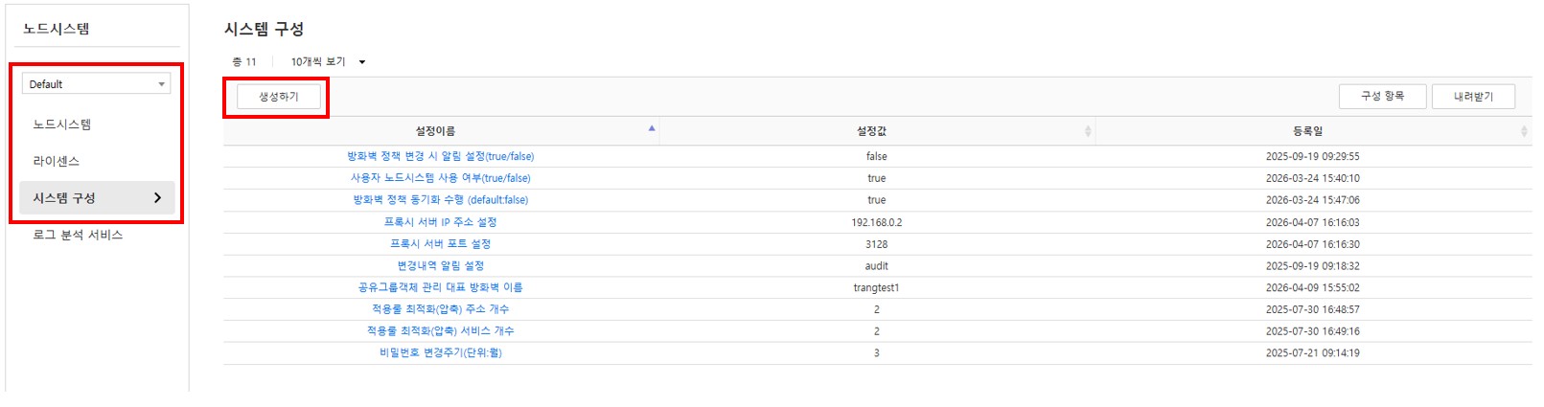Open 공유그룹객체 관리 대표 방화벽 이름 link
Viewport: 1544px width, 407px height.
tap(441, 287)
